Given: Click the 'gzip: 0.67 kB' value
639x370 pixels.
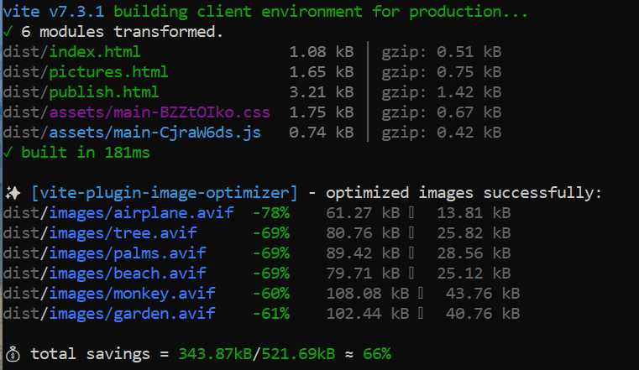Looking at the screenshot, I should tap(442, 112).
